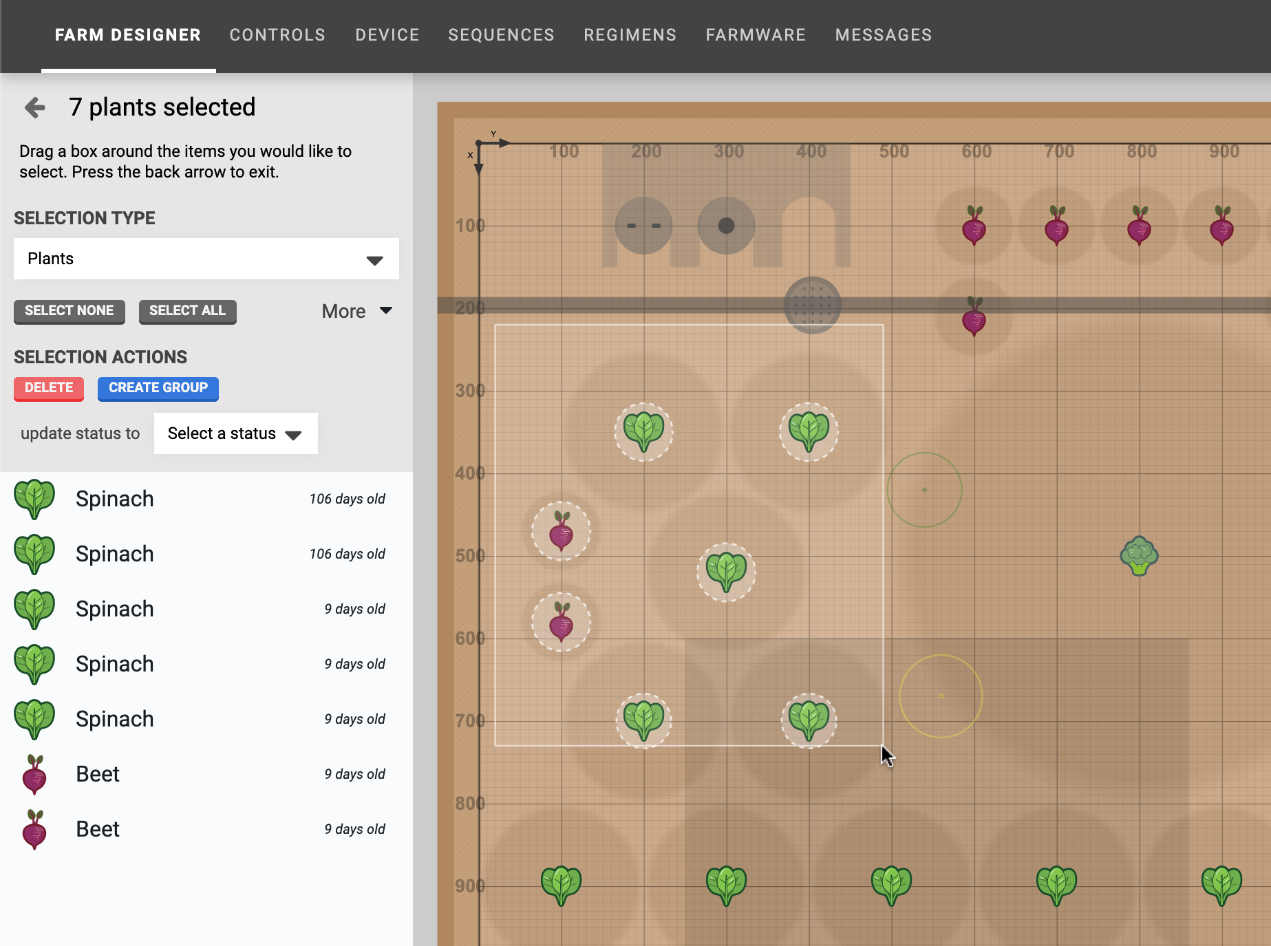
Task: Select the Spinach plant aged 106 days
Action: (x=114, y=499)
